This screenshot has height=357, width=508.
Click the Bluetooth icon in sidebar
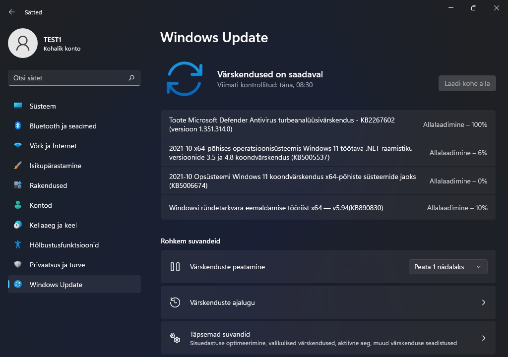pyautogui.click(x=18, y=126)
